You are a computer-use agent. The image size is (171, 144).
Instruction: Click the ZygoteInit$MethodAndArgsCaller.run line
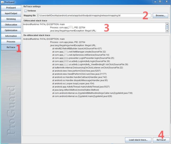92,93
